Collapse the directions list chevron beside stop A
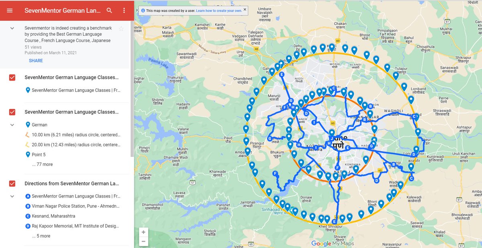Viewport: 482px width, 248px height. 12,196
